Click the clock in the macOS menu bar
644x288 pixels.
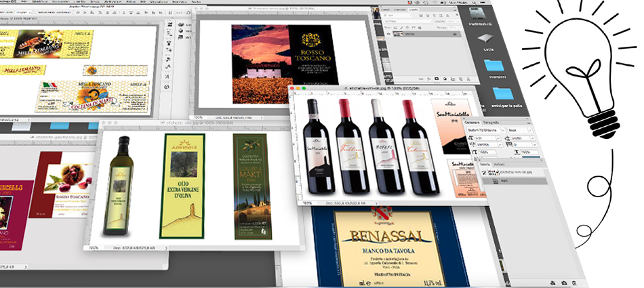coord(458,3)
